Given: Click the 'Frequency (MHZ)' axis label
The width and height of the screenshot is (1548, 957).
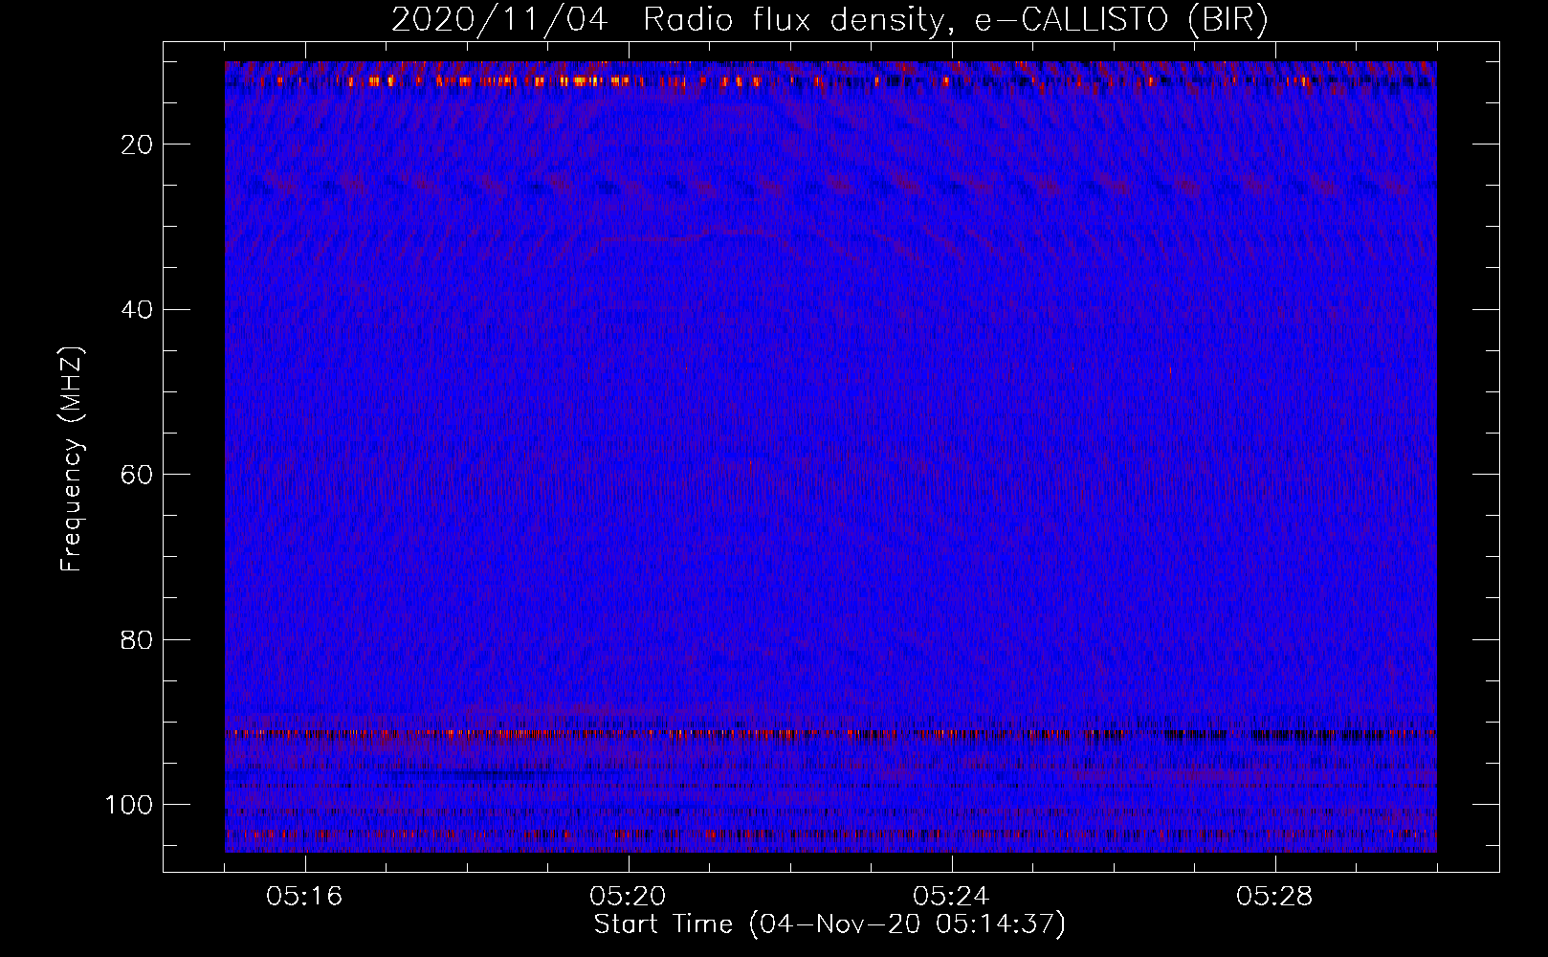Looking at the screenshot, I should click(x=72, y=459).
